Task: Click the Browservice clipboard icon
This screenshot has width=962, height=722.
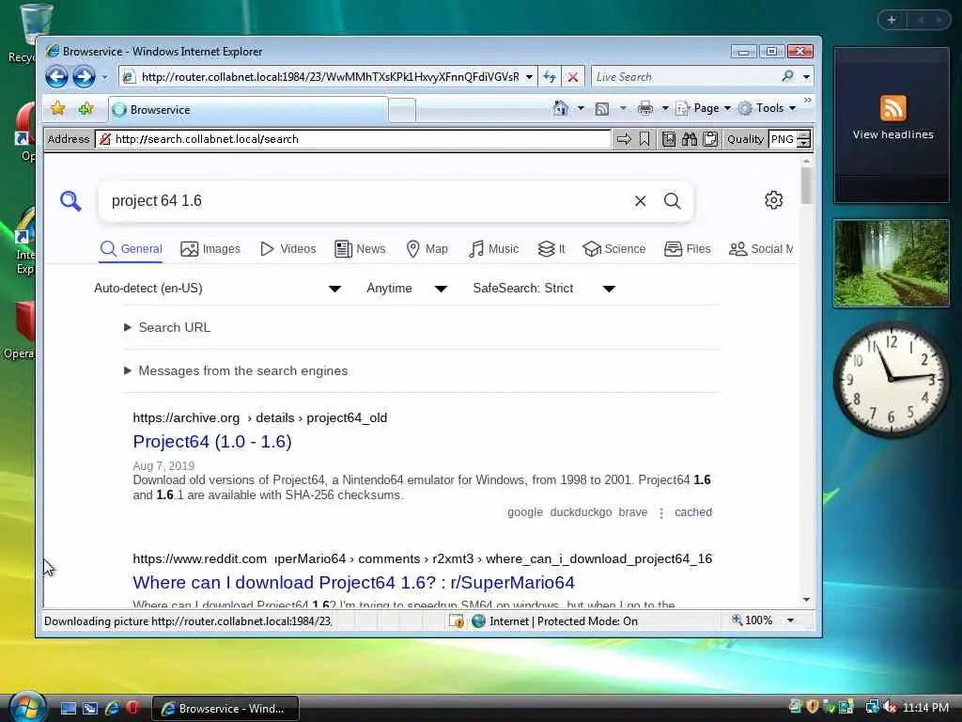Action: pos(710,139)
